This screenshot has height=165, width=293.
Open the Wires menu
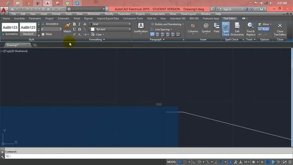(x=173, y=14)
